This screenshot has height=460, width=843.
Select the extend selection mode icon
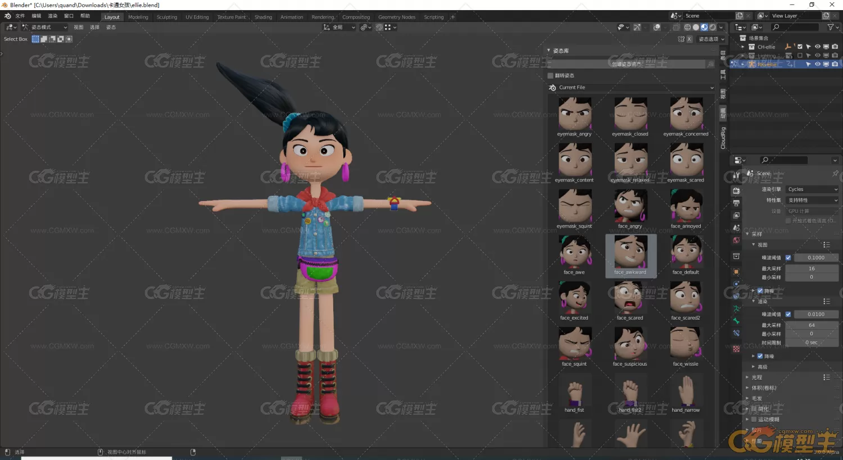pos(44,39)
